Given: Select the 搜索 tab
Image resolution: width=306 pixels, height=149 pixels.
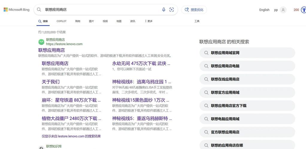Looking at the screenshot, I should coord(43,21).
